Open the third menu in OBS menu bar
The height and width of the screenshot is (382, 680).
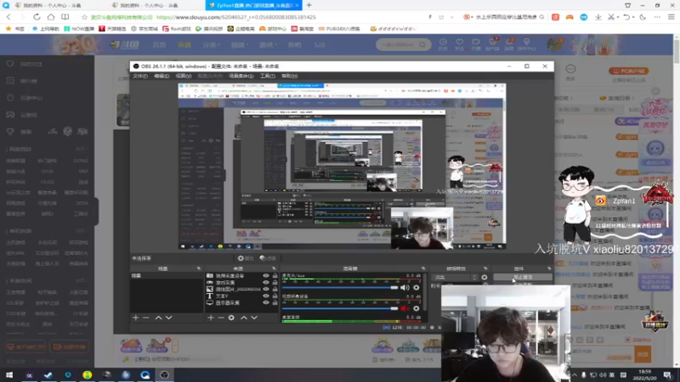(x=184, y=76)
